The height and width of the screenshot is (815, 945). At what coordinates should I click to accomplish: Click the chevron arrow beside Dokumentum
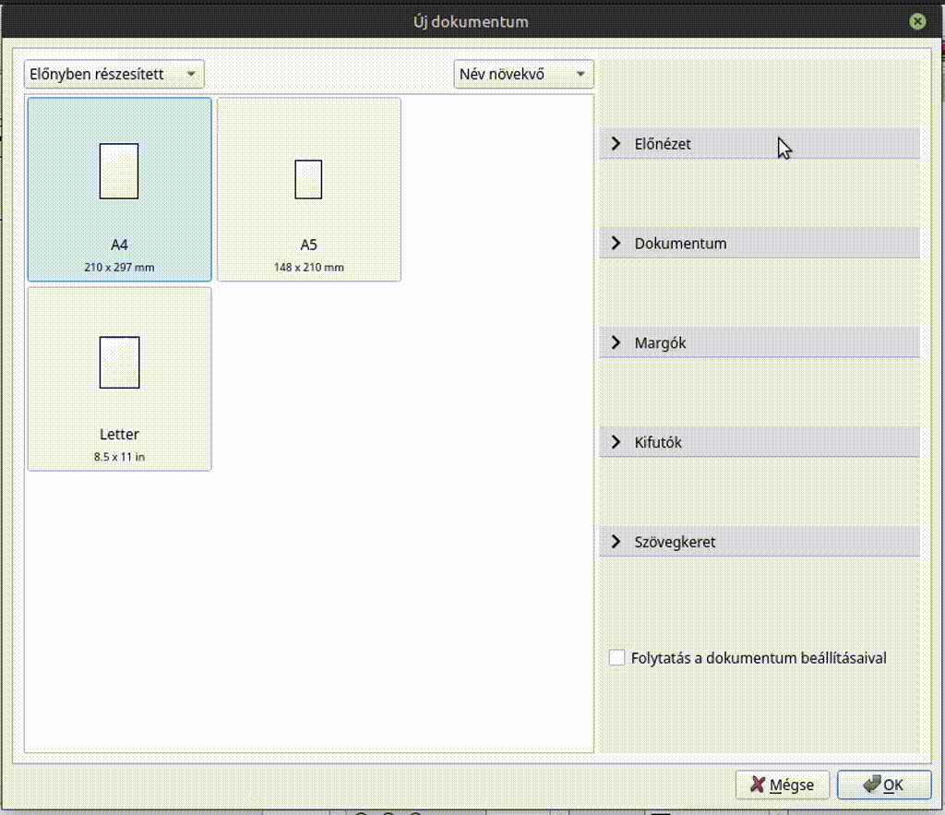coord(616,244)
